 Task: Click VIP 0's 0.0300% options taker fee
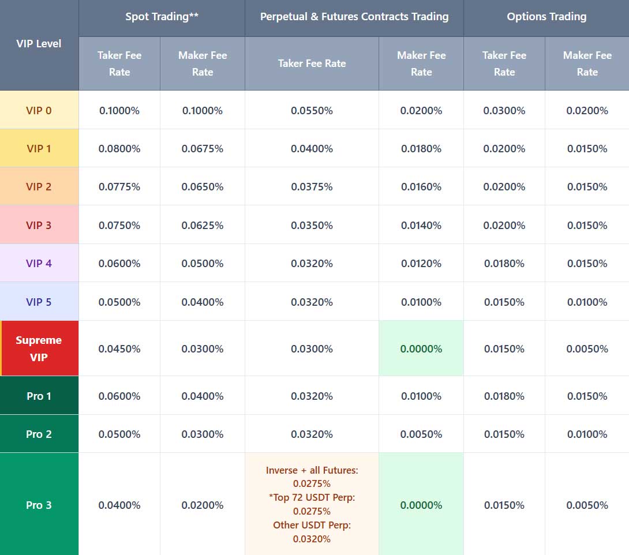coord(504,109)
